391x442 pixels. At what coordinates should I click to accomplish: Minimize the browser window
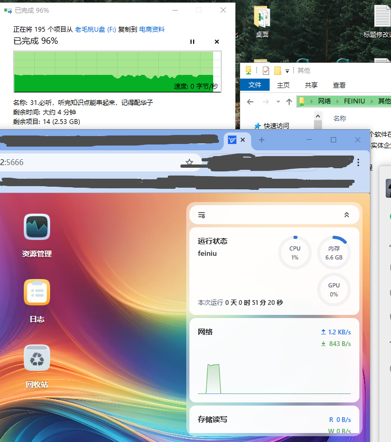point(309,140)
